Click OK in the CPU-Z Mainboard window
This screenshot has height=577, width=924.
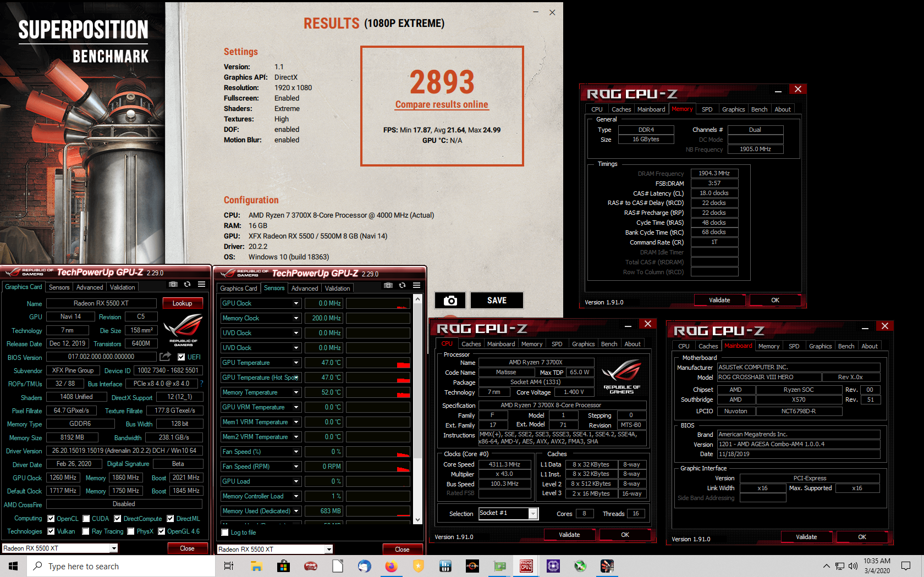[x=862, y=537]
